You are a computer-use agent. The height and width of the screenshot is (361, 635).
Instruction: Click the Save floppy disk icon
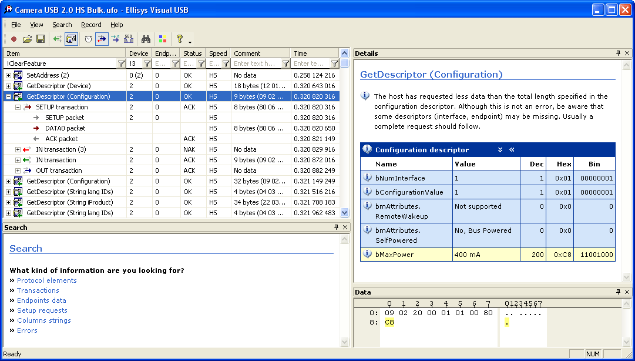pyautogui.click(x=41, y=39)
